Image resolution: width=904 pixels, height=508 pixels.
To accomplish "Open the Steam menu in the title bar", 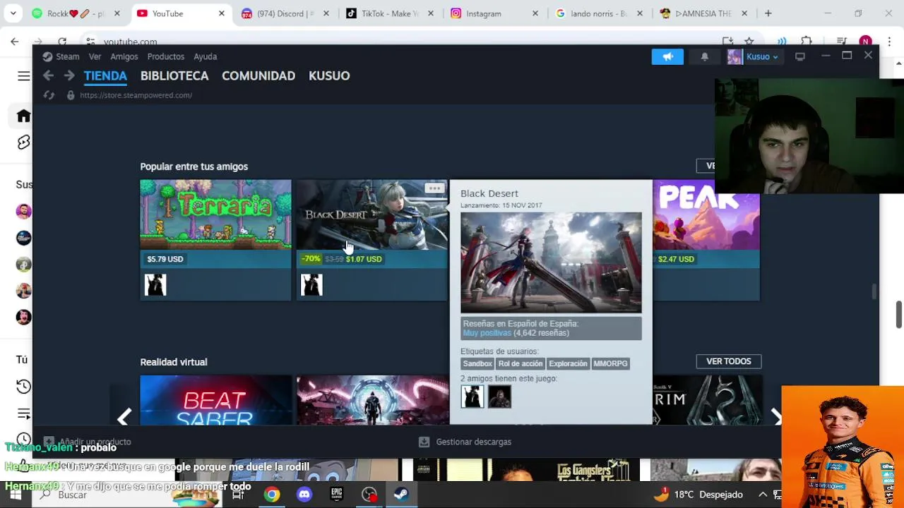I will point(61,56).
